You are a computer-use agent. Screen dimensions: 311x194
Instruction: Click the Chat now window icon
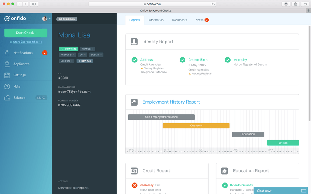[304, 191]
